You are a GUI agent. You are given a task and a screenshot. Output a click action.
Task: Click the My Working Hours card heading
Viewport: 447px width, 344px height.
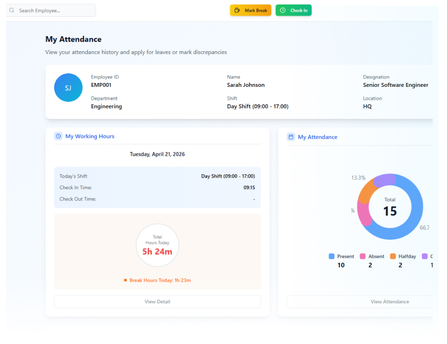point(90,136)
